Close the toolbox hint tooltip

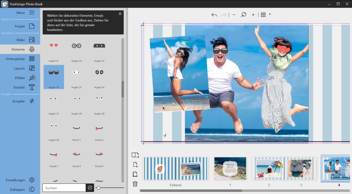120,14
